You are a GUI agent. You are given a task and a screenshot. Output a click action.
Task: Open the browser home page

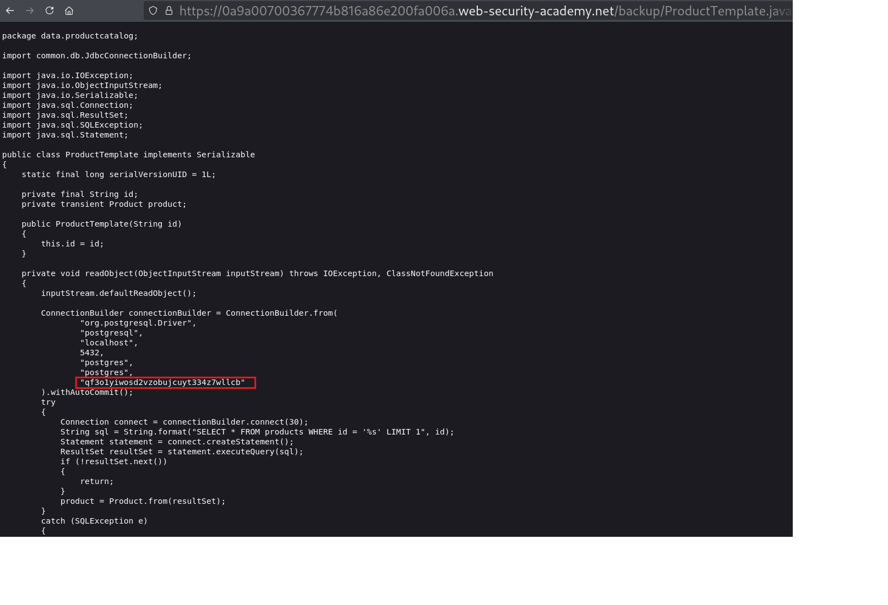(69, 10)
